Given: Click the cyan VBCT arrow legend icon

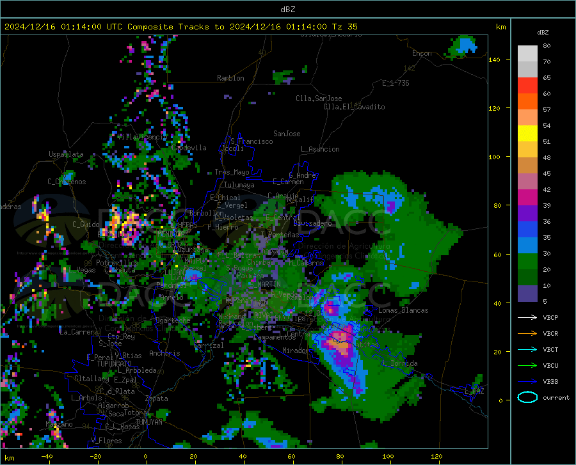Looking at the screenshot, I should coord(527,349).
